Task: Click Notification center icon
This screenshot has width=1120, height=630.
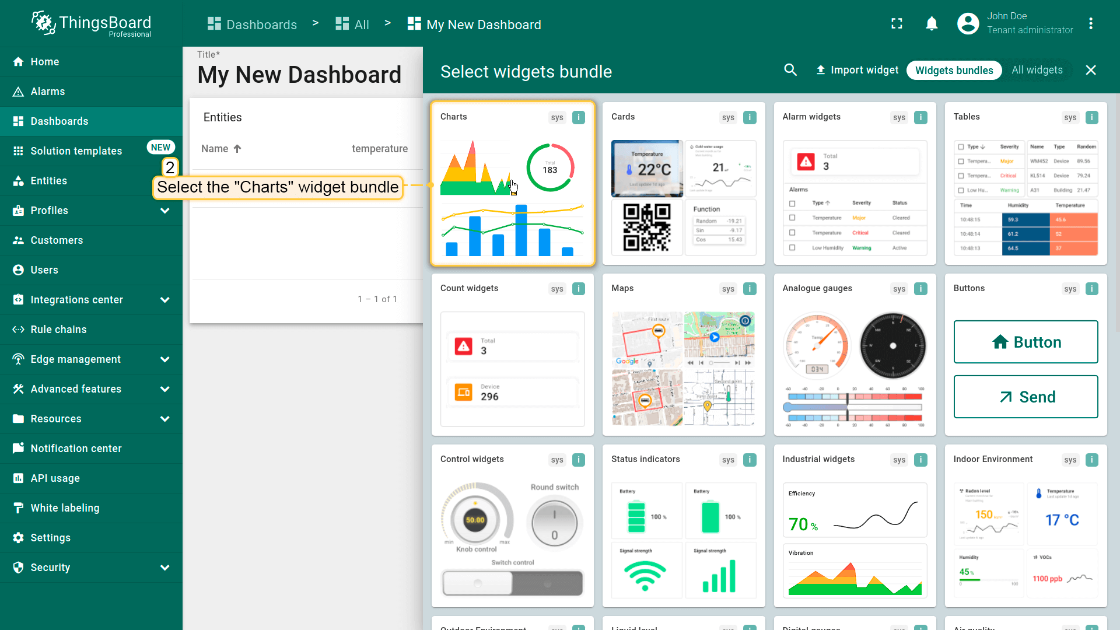Action: point(18,449)
